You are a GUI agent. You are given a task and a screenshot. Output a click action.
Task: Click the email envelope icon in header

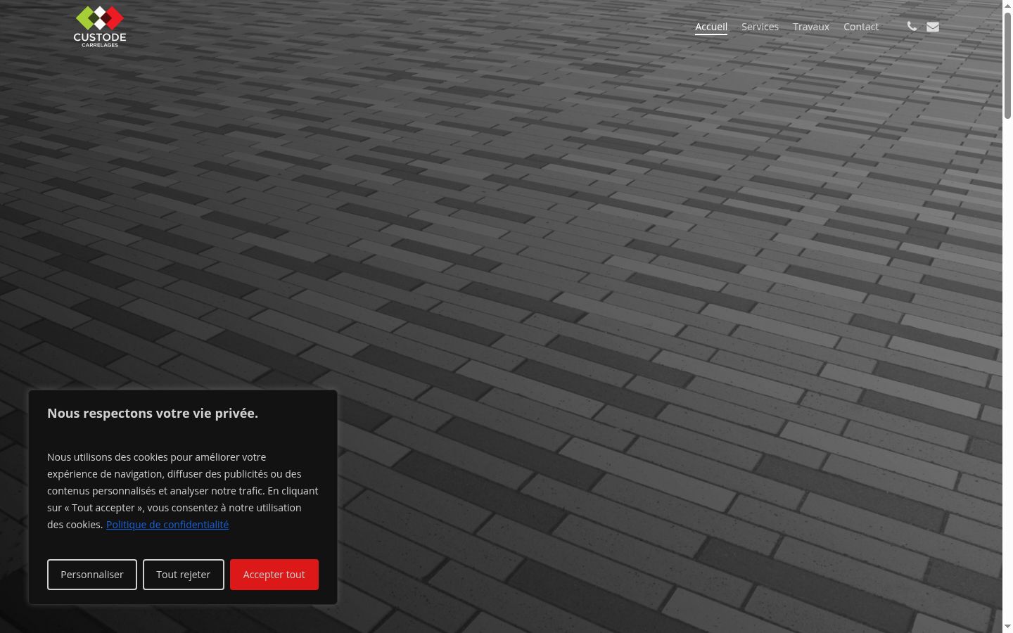[x=933, y=27]
